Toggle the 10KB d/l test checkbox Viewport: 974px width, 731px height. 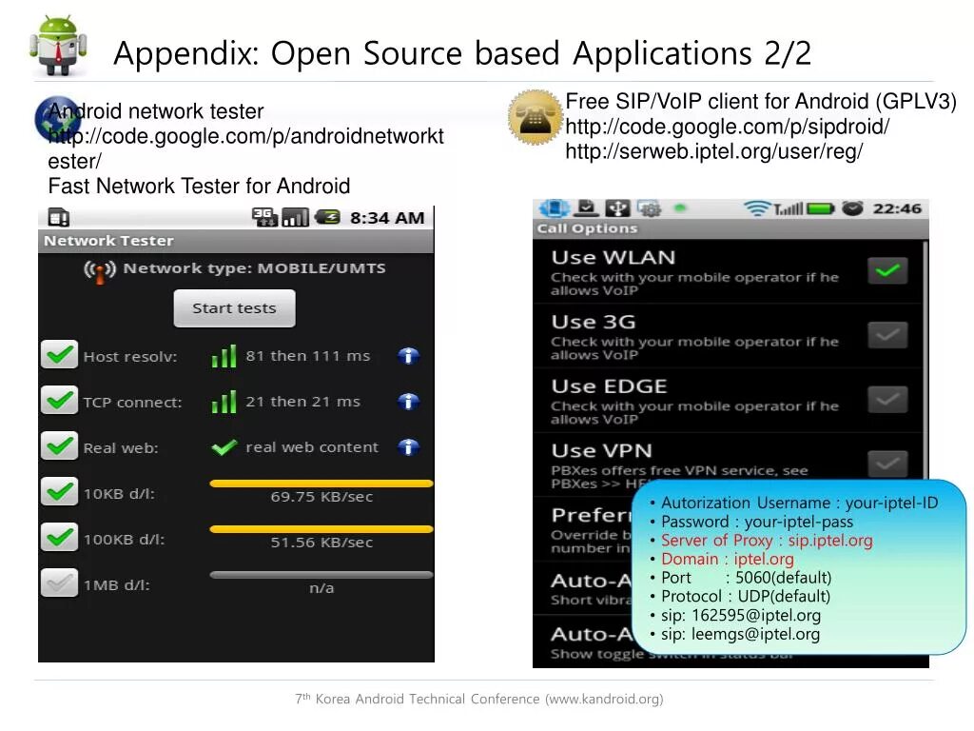pos(60,491)
